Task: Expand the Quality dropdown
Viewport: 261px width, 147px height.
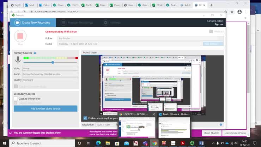Action: [50, 80]
